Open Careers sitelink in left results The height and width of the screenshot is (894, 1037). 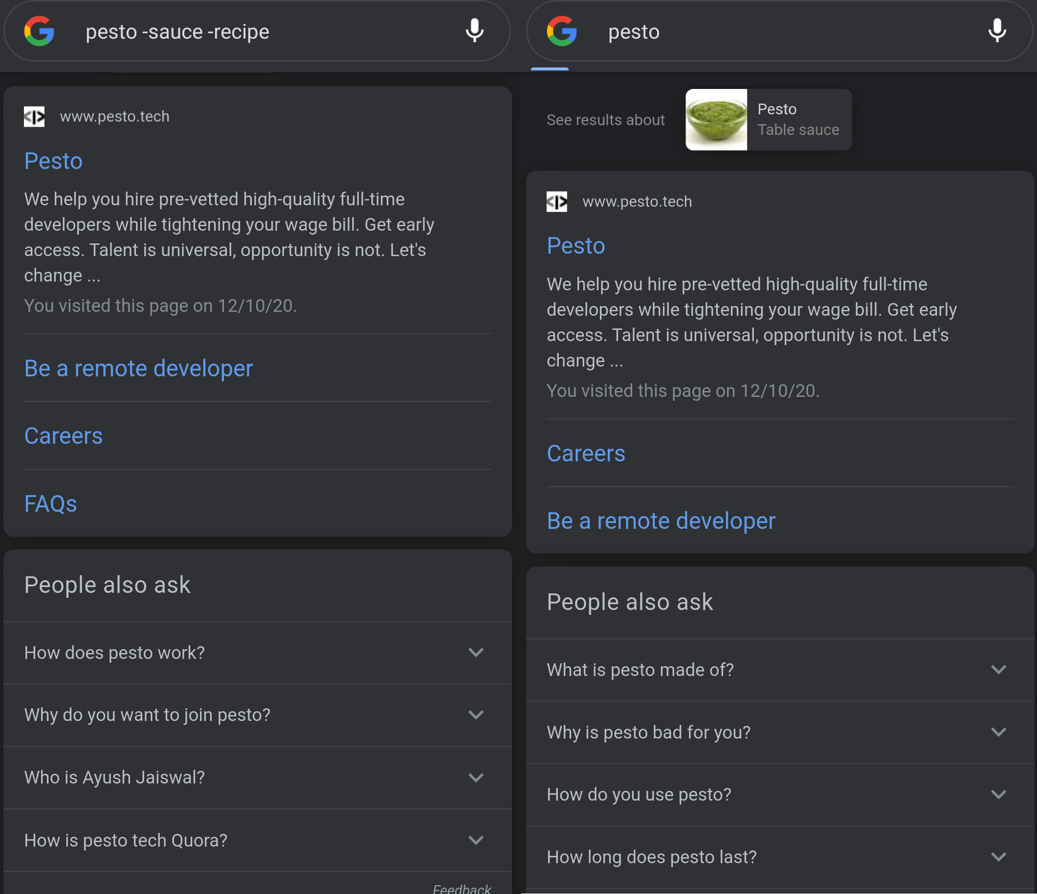[x=63, y=436]
